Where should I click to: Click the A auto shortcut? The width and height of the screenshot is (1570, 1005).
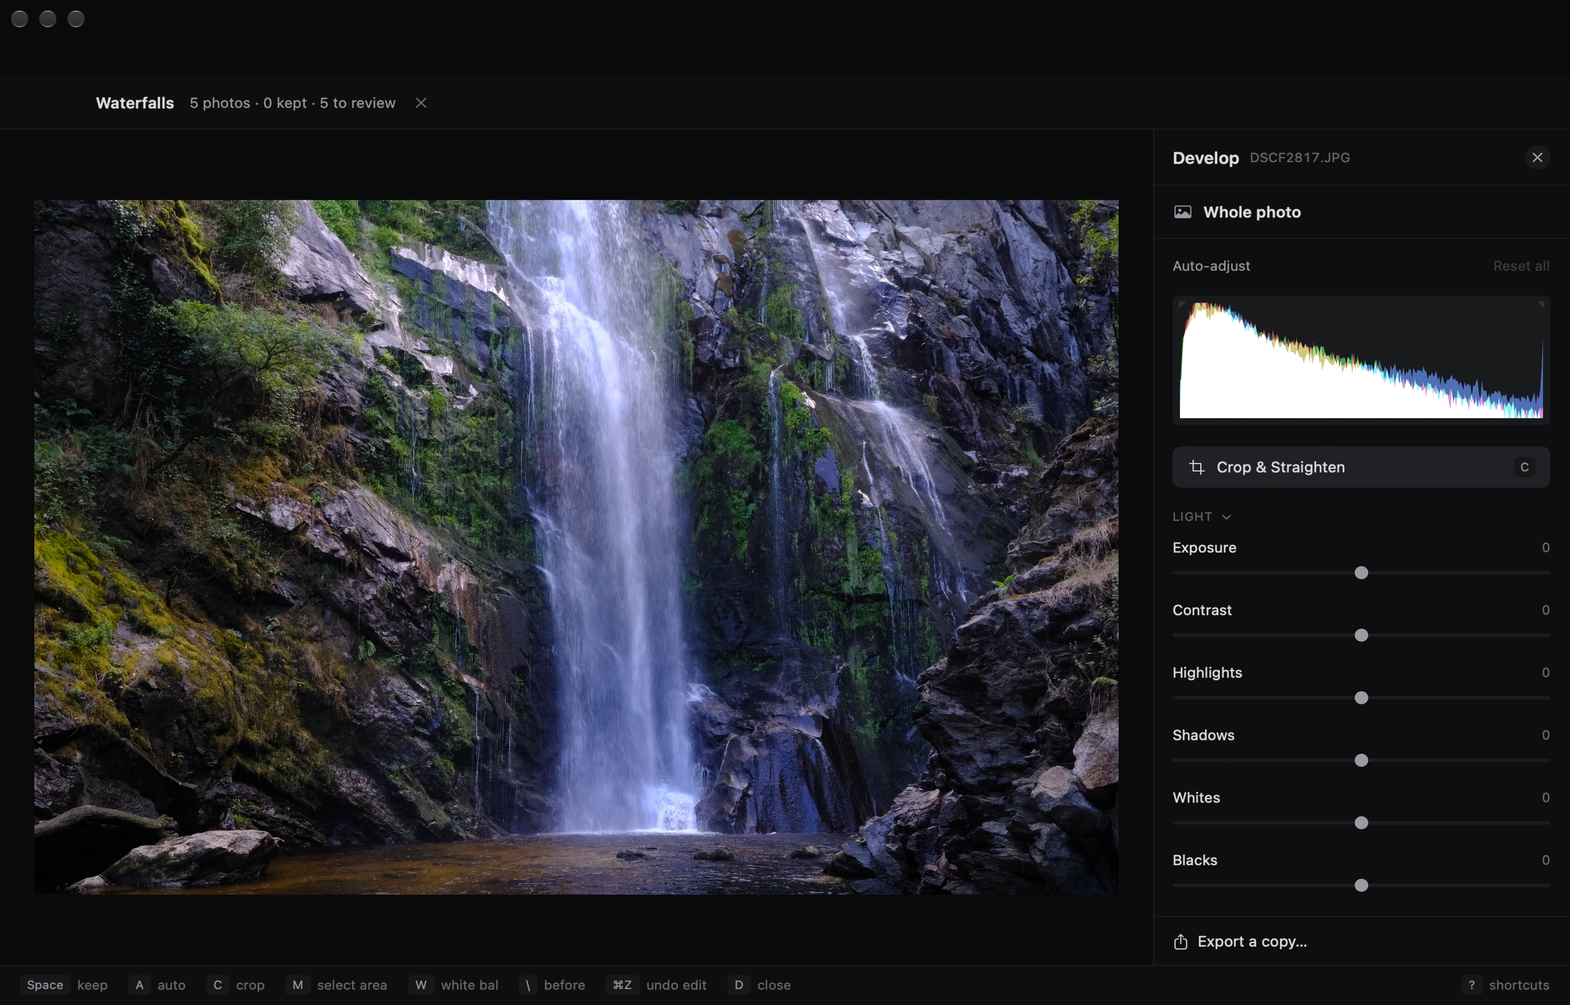pos(158,985)
